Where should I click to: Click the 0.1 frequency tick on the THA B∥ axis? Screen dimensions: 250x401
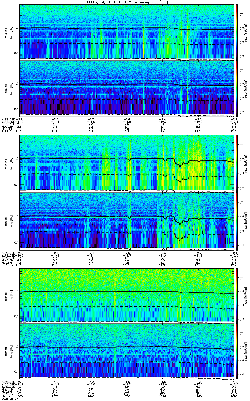(x=16, y=109)
